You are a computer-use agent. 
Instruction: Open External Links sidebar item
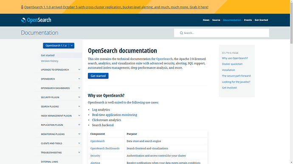tap(49, 162)
